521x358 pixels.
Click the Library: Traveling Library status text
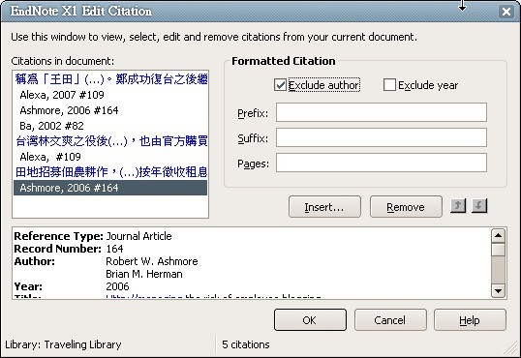point(63,344)
